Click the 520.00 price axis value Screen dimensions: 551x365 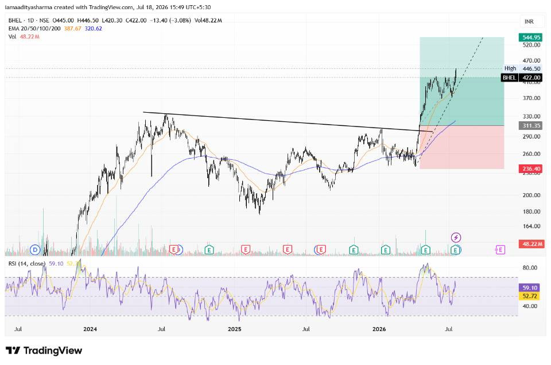click(531, 45)
